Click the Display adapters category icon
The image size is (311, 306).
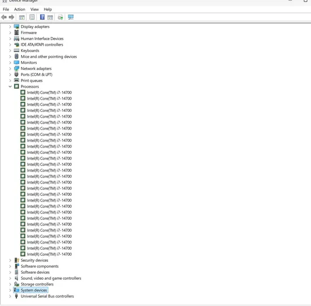tap(17, 27)
